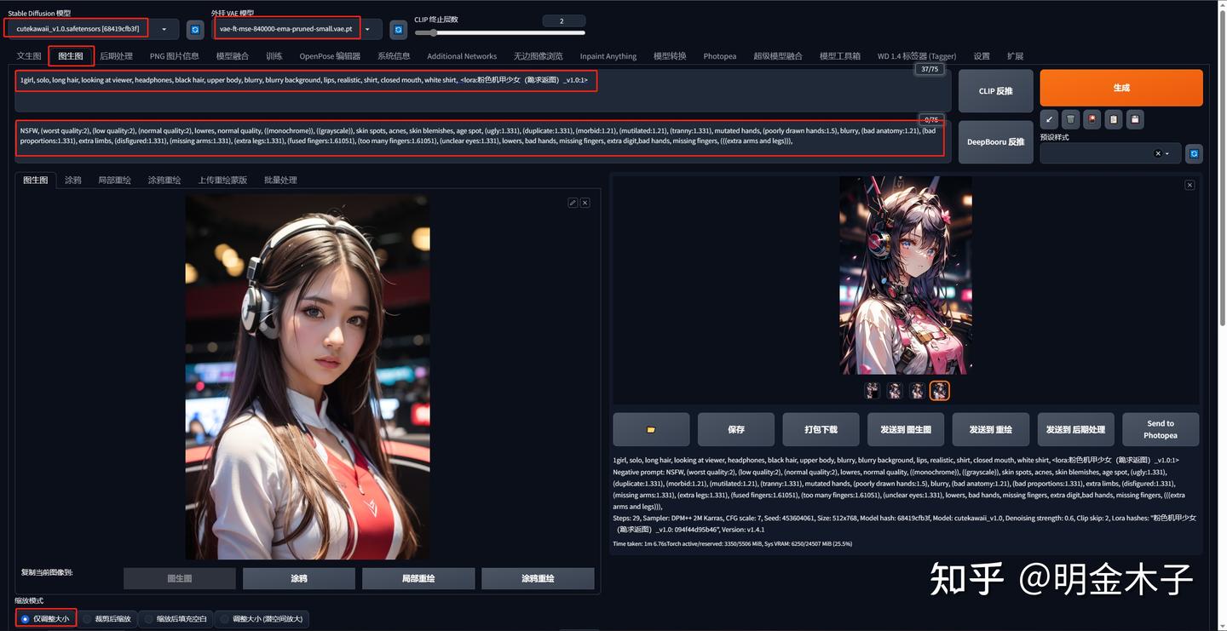This screenshot has height=631, width=1227.
Task: Choose the 裁剪后缩放 resize option
Action: point(107,618)
